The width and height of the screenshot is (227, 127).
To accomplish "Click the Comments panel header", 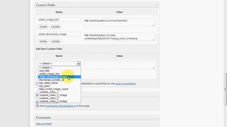I will 96,117.
